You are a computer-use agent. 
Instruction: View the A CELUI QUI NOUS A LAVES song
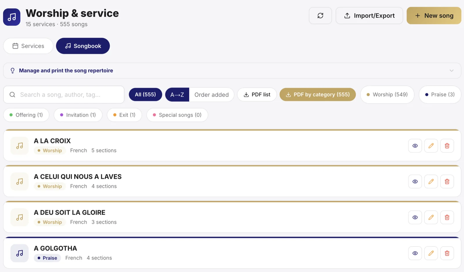415,182
